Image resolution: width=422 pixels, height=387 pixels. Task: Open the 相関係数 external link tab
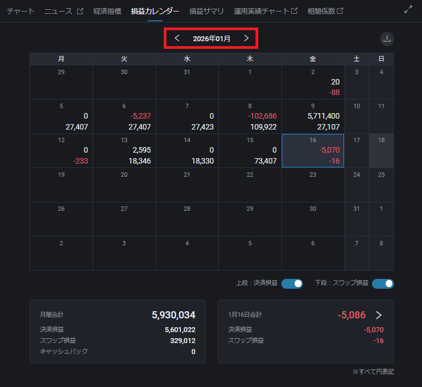click(x=325, y=11)
